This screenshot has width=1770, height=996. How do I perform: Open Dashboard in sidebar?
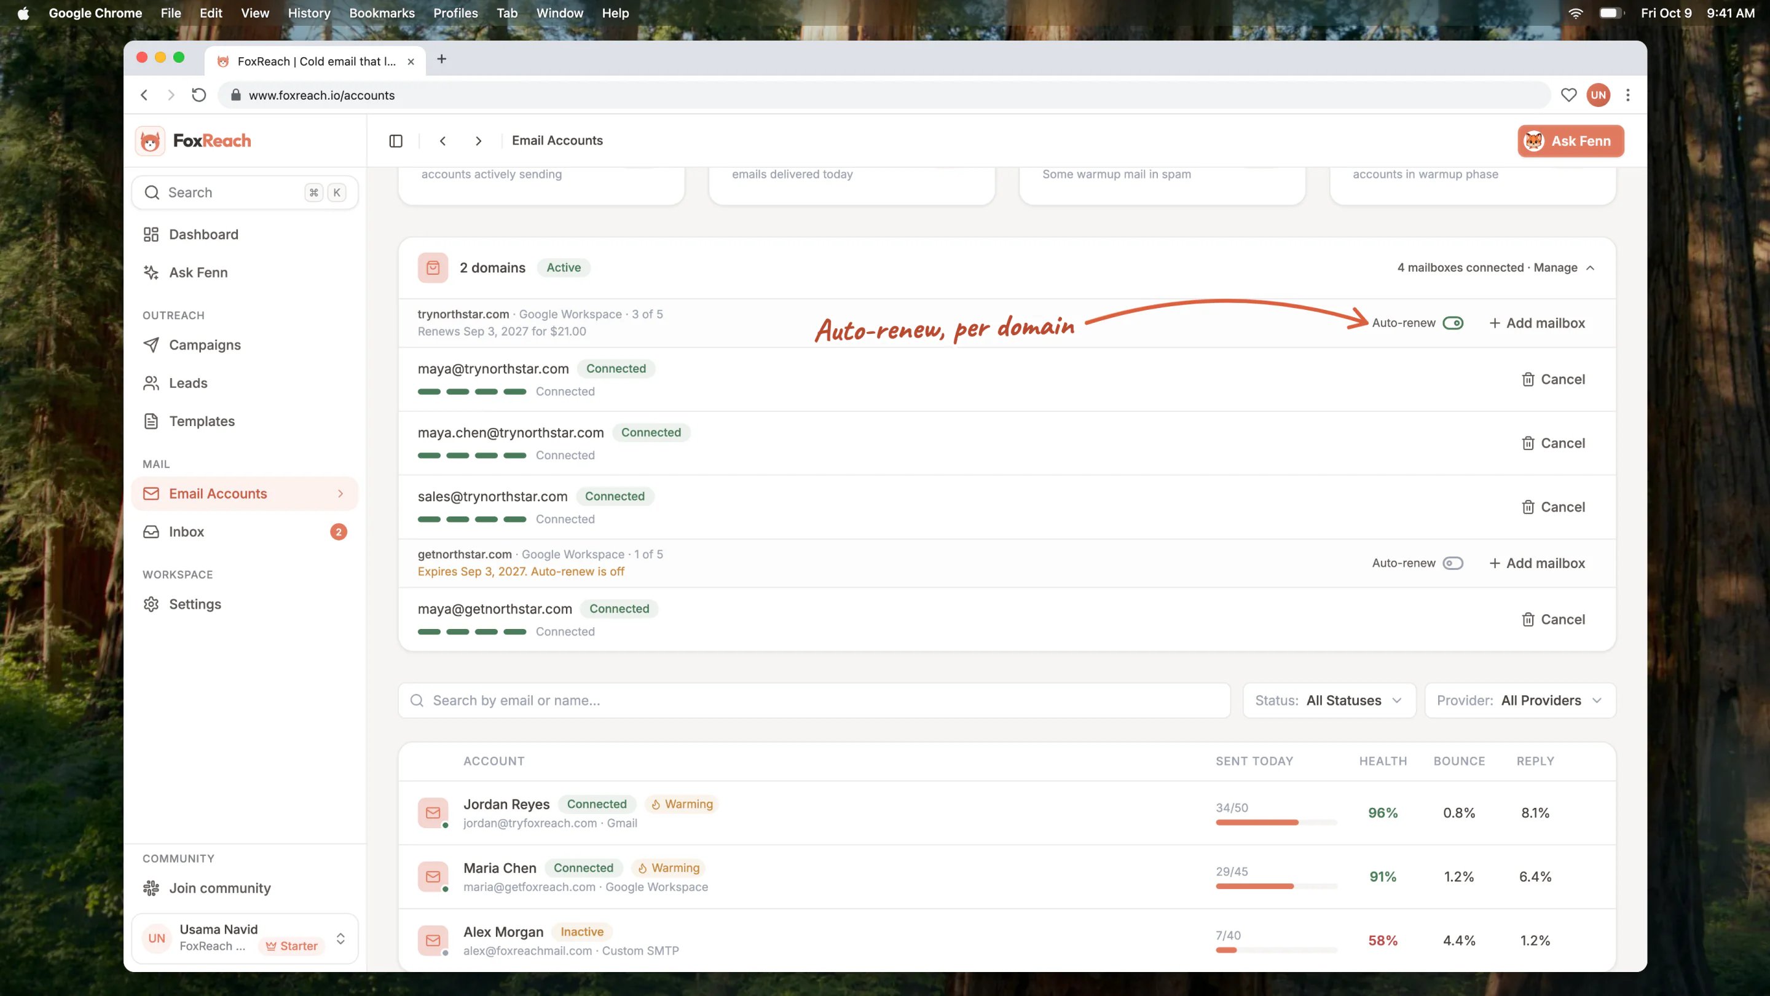pos(245,234)
